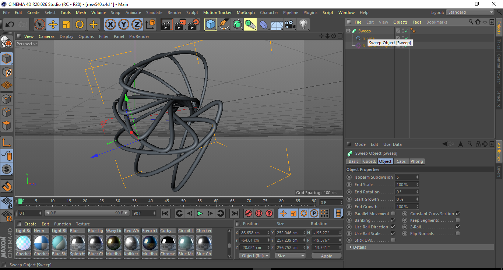503x270 pixels.
Task: Enable Flip Normals checkbox
Action: point(458,234)
